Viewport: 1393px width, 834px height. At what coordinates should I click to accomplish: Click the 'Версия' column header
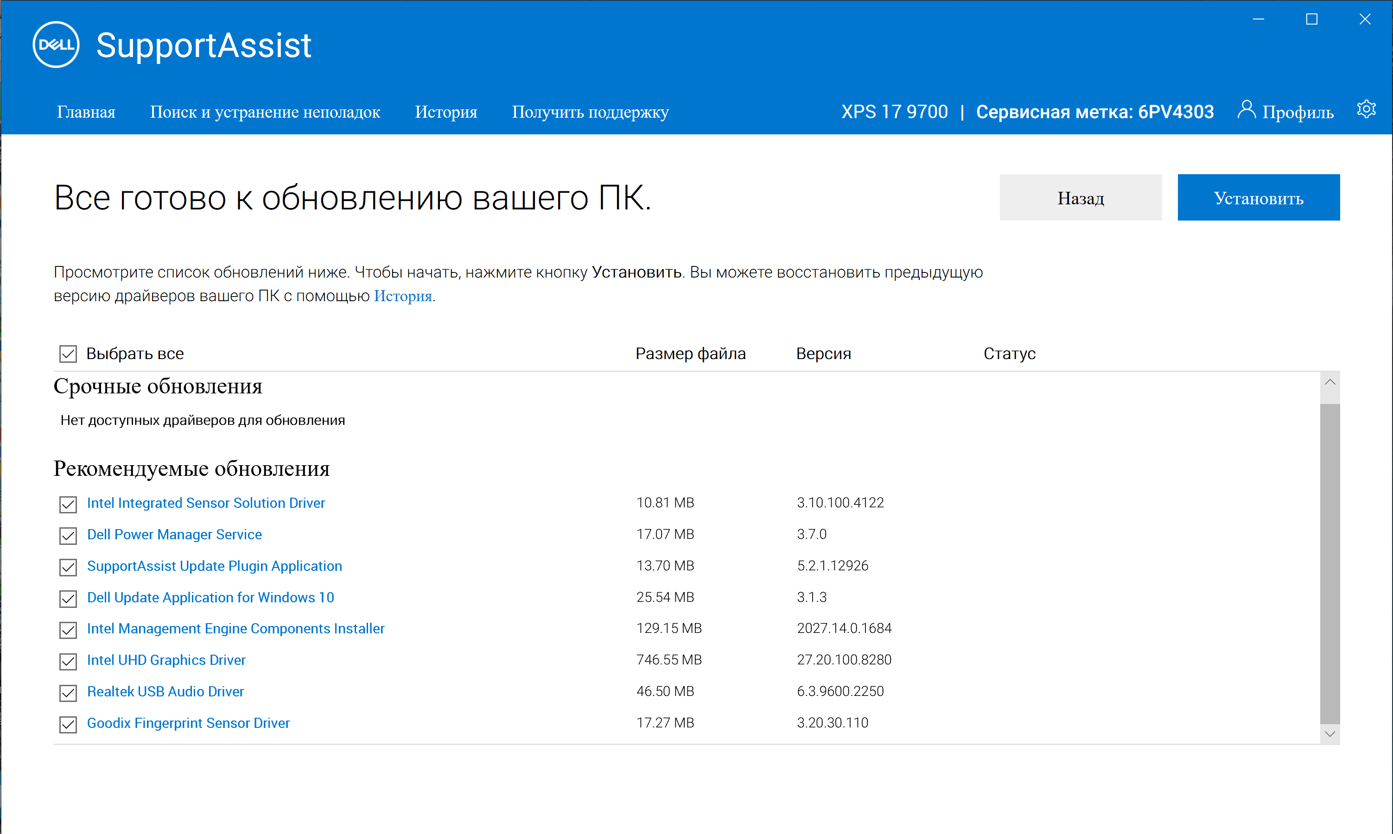(824, 354)
